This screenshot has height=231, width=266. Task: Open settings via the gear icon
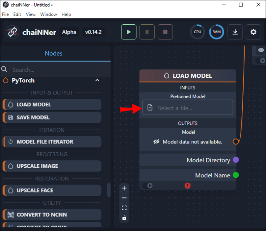253,32
